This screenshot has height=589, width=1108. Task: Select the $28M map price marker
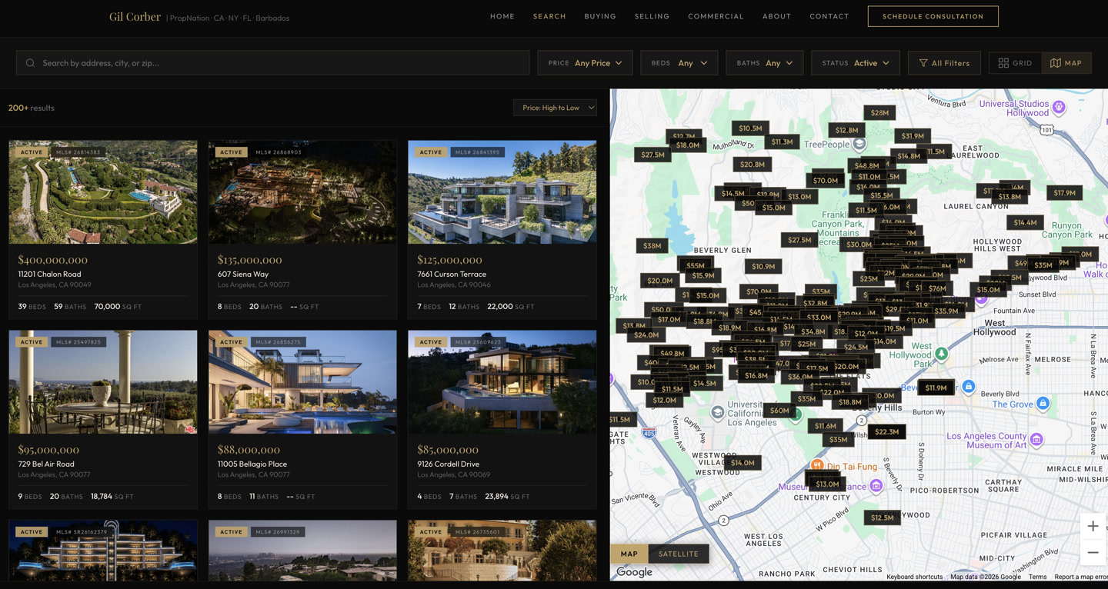(879, 112)
